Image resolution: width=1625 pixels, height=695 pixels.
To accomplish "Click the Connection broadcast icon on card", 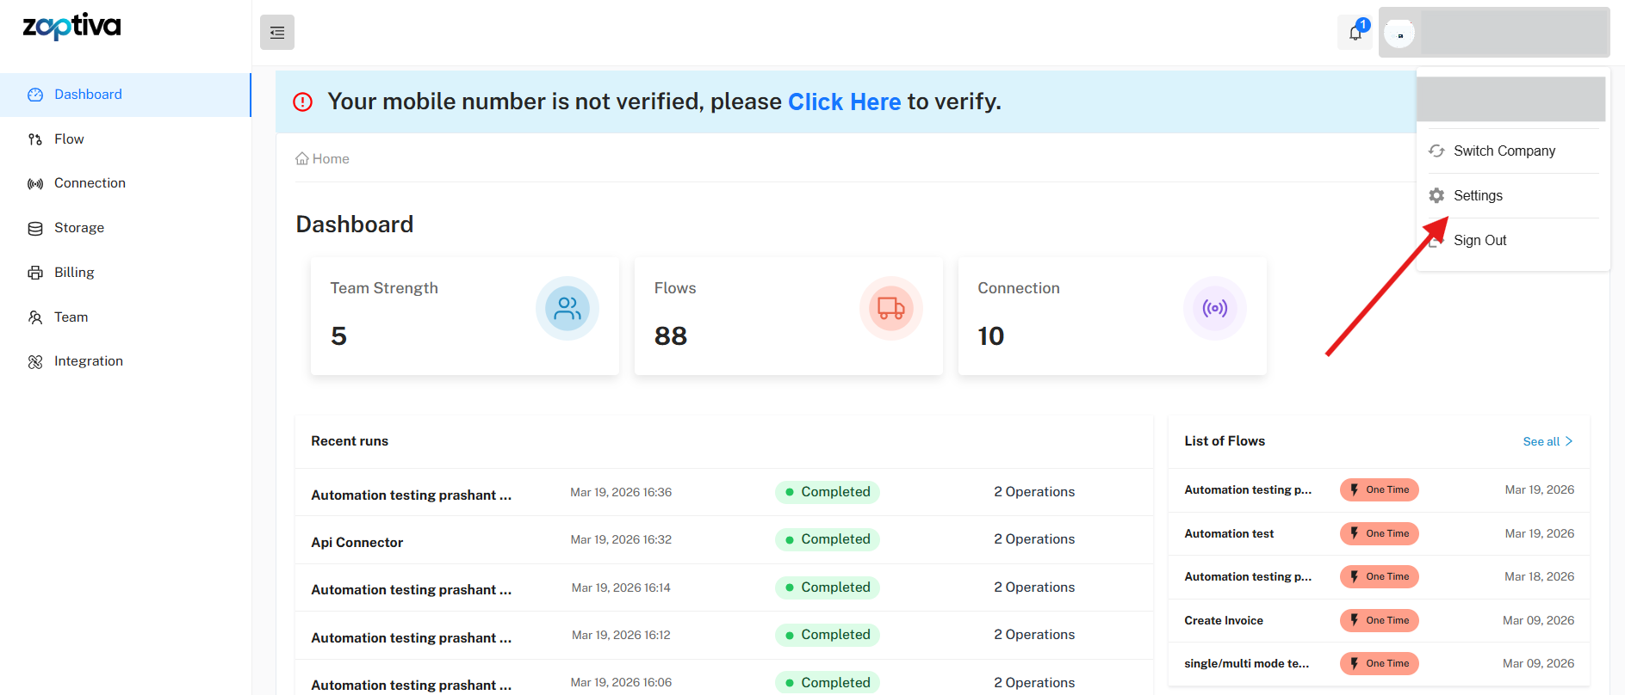I will click(1214, 308).
